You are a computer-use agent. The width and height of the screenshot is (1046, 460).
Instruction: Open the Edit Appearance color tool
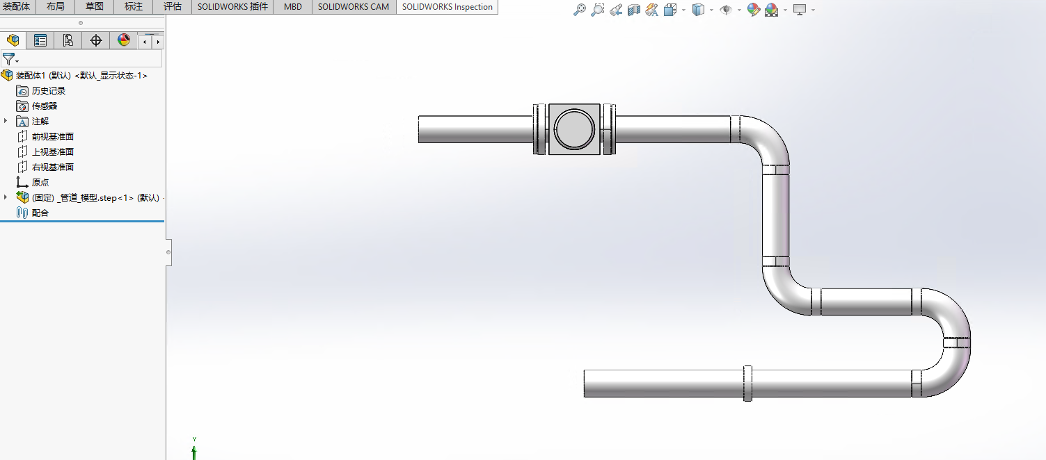753,10
